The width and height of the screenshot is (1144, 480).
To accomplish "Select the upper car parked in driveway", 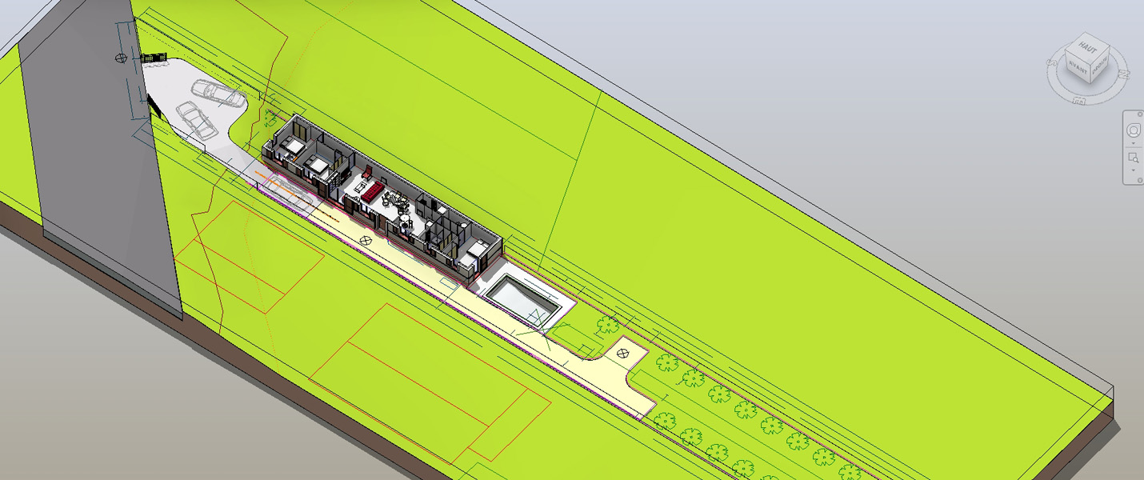I will click(219, 94).
